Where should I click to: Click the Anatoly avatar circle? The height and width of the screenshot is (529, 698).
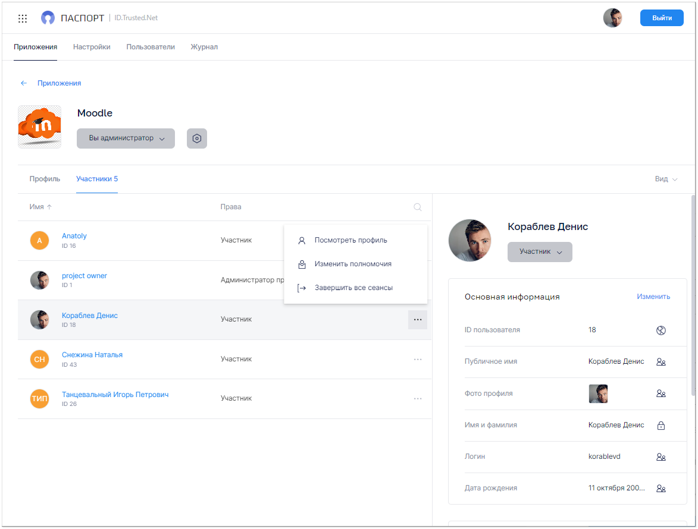click(40, 241)
